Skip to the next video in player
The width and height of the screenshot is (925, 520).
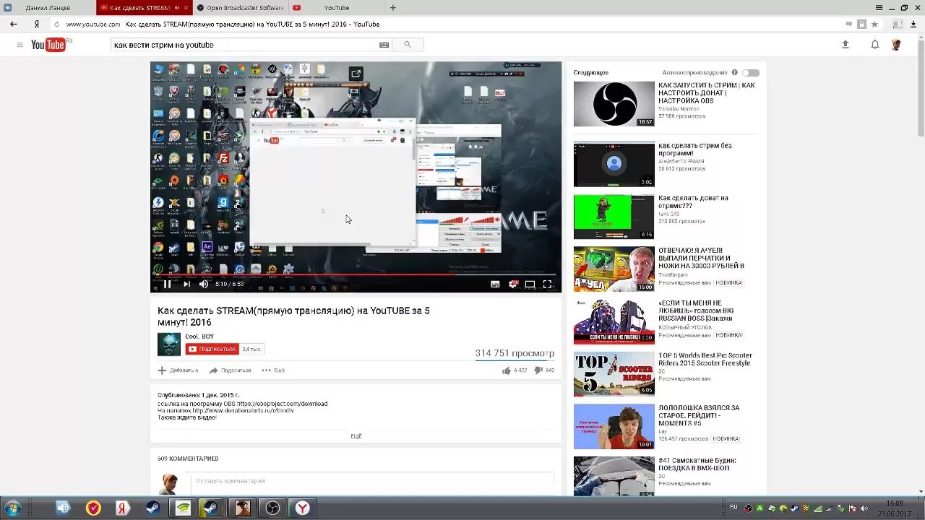[x=186, y=284]
